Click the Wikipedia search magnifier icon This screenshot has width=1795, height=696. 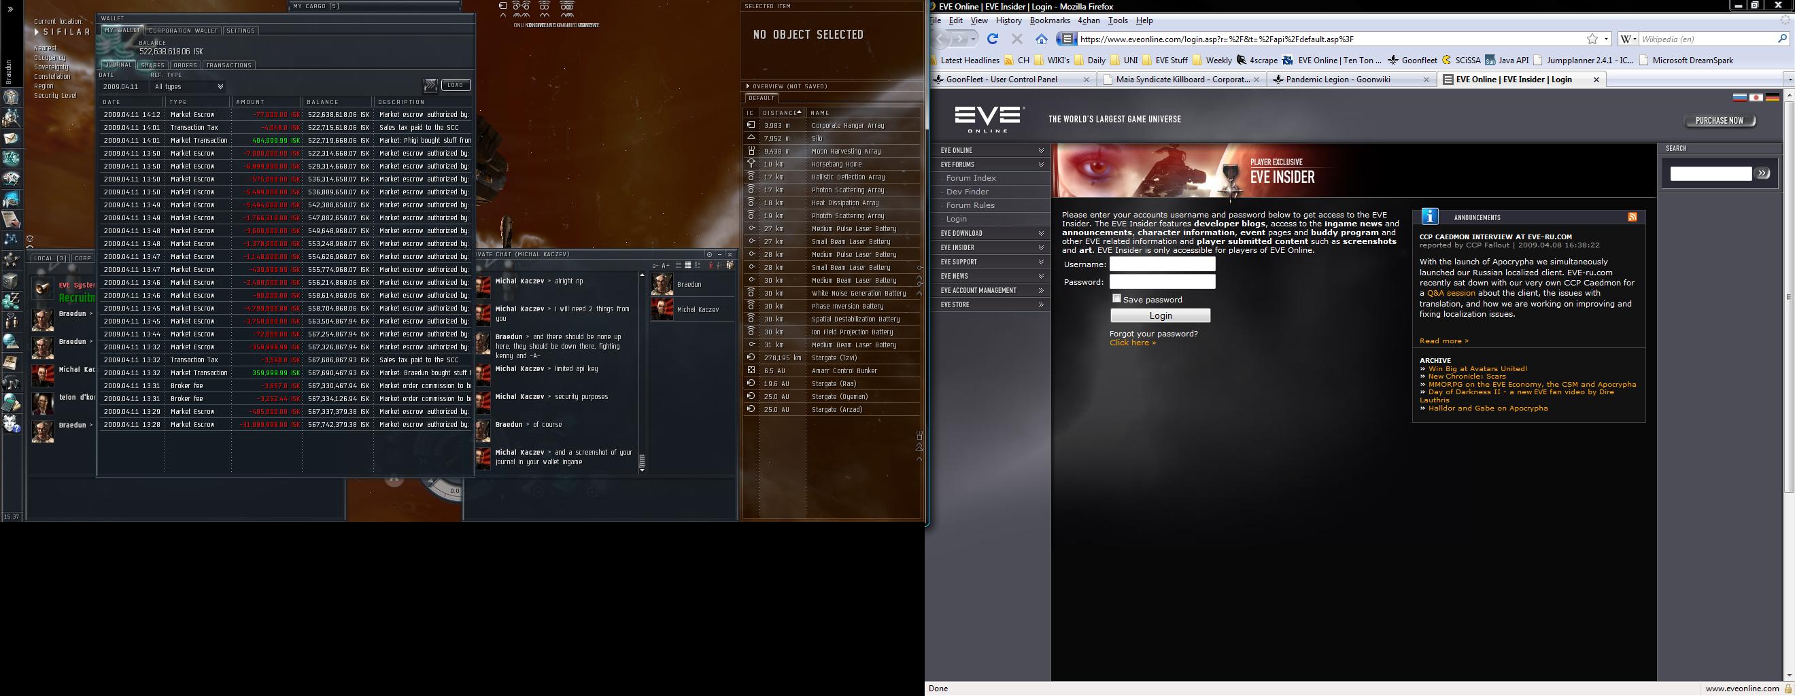point(1783,39)
